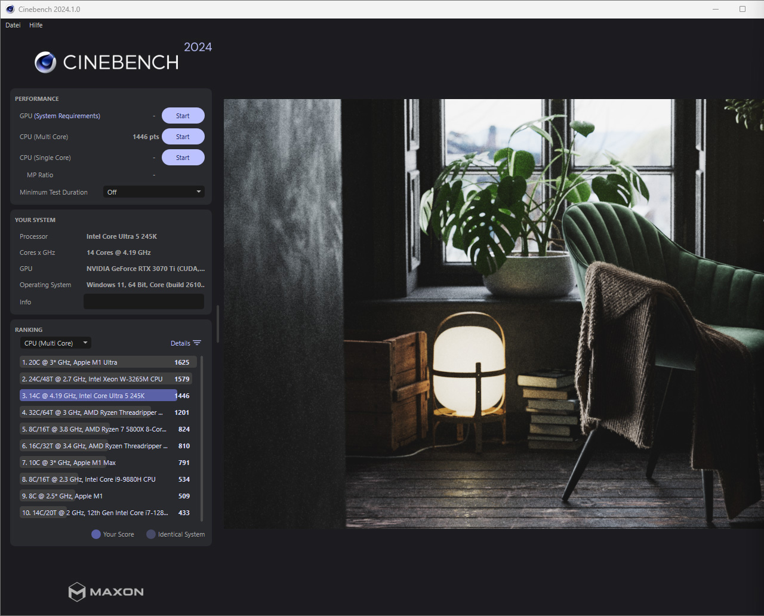Minimize the Cinebench window

coord(716,9)
